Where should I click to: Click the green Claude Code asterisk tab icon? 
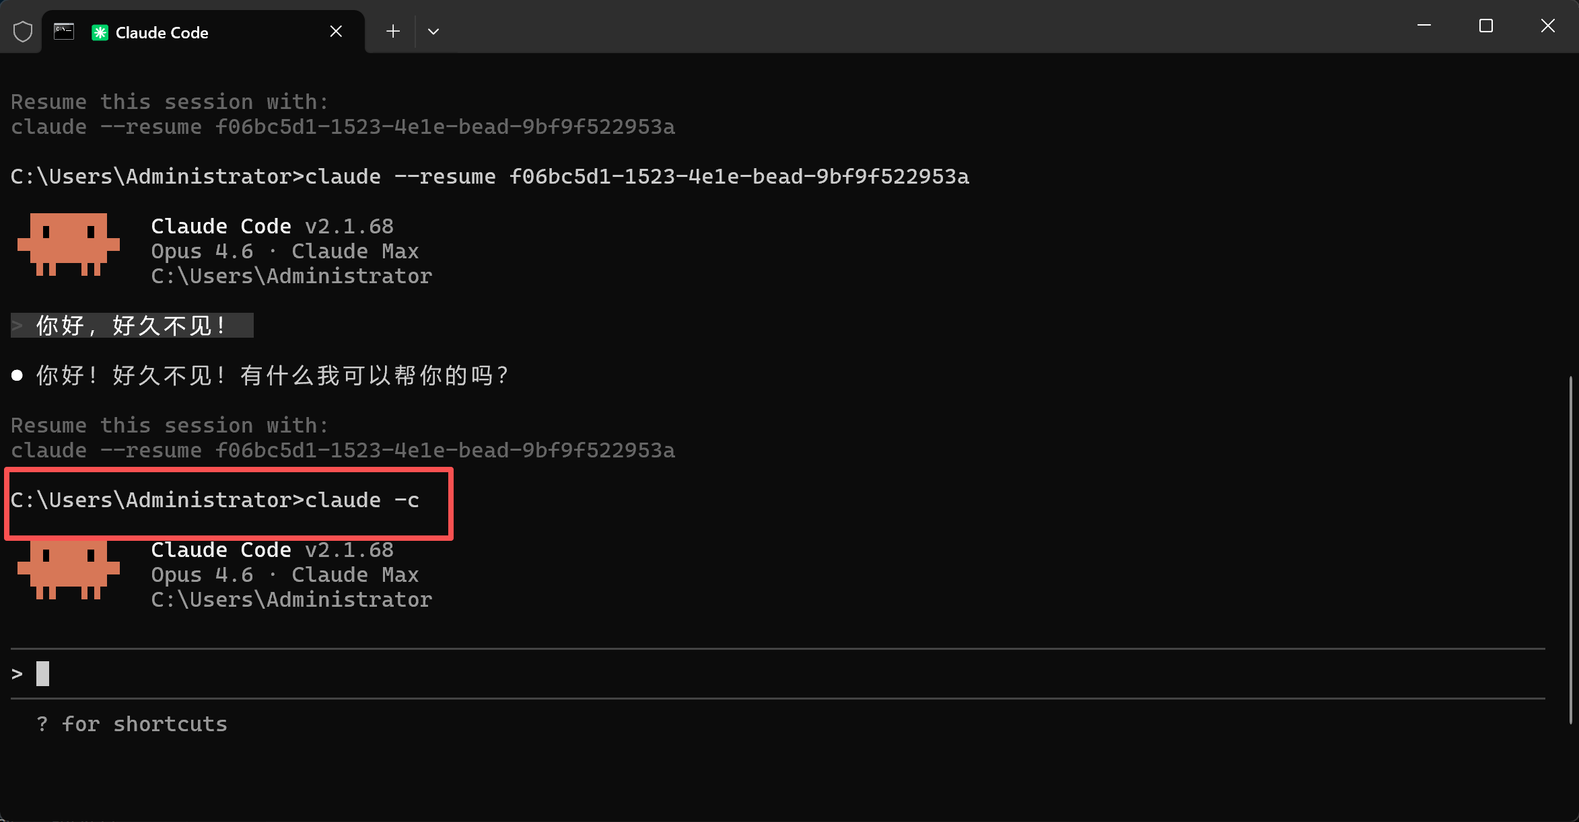tap(100, 32)
